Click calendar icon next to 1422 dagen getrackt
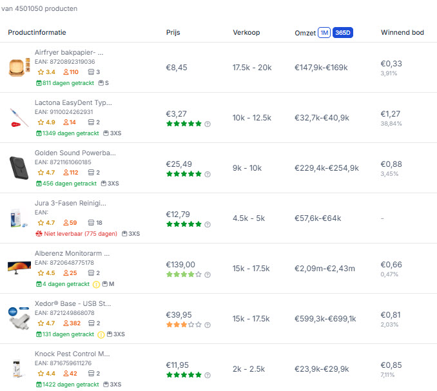Screen dimensions: 437x391 (39, 385)
